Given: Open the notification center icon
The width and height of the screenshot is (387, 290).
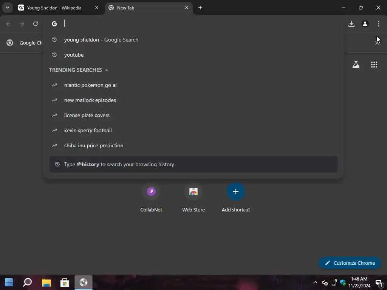Looking at the screenshot, I should click(x=379, y=282).
